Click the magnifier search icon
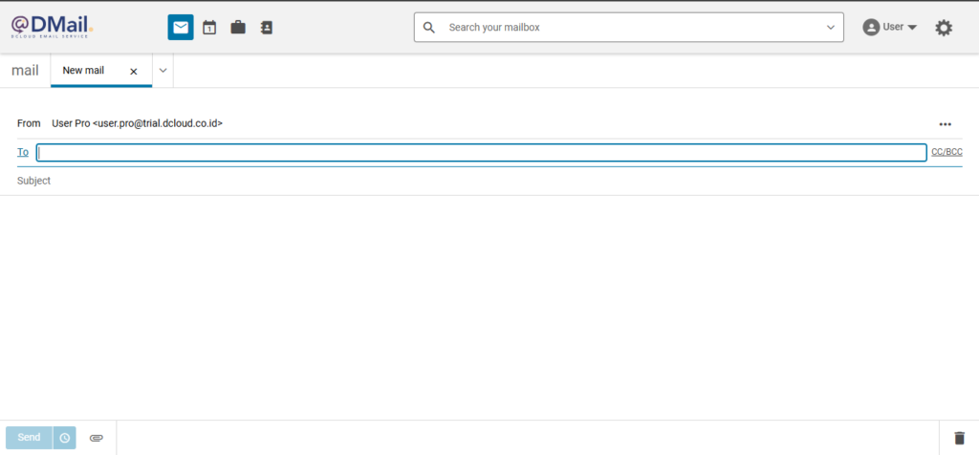Image resolution: width=979 pixels, height=455 pixels. (x=428, y=28)
